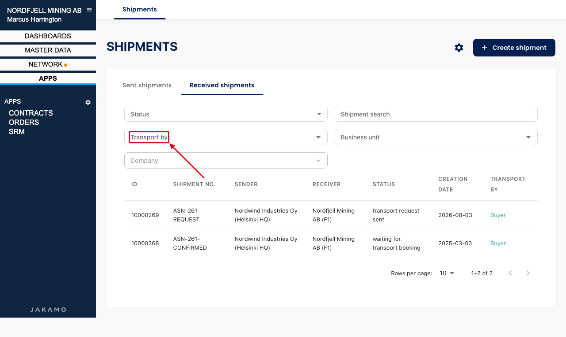The height and width of the screenshot is (337, 566).
Task: Open the Transport by dropdown
Action: tap(226, 137)
